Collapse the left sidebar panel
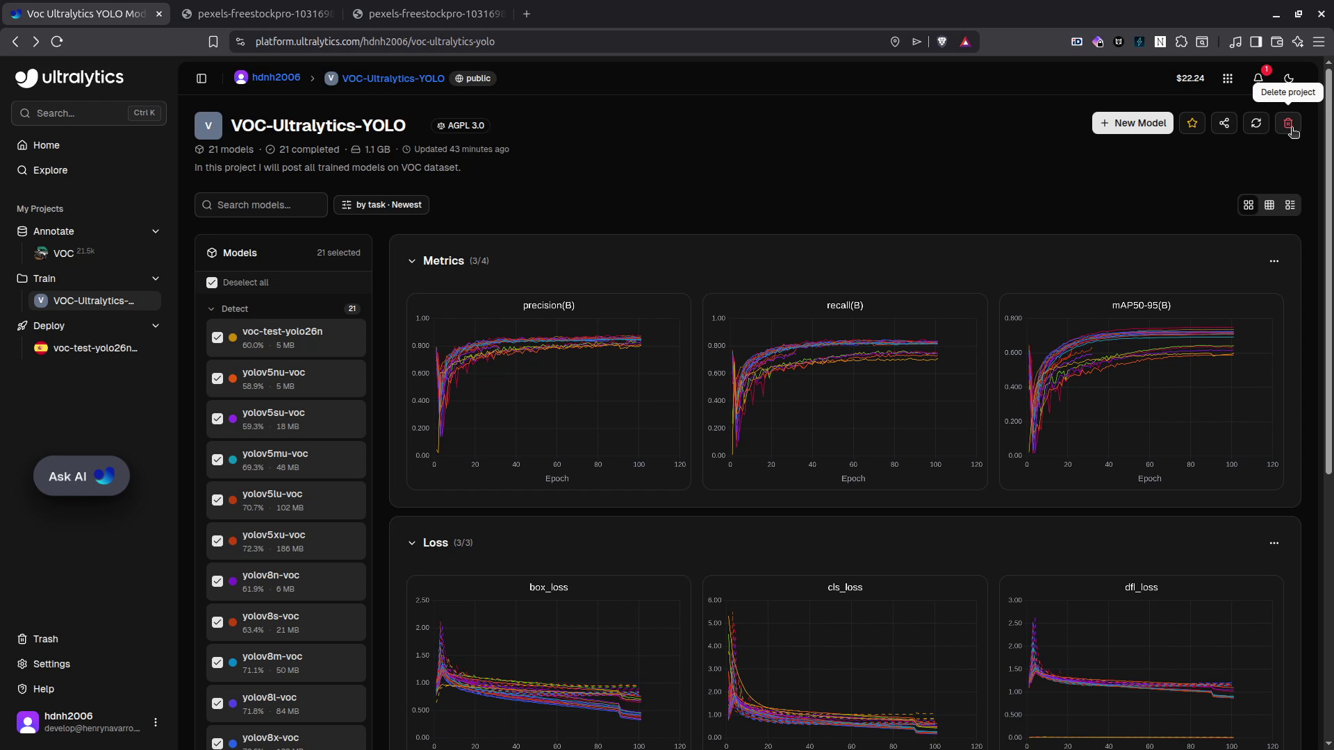Viewport: 1334px width, 750px height. 201,78
